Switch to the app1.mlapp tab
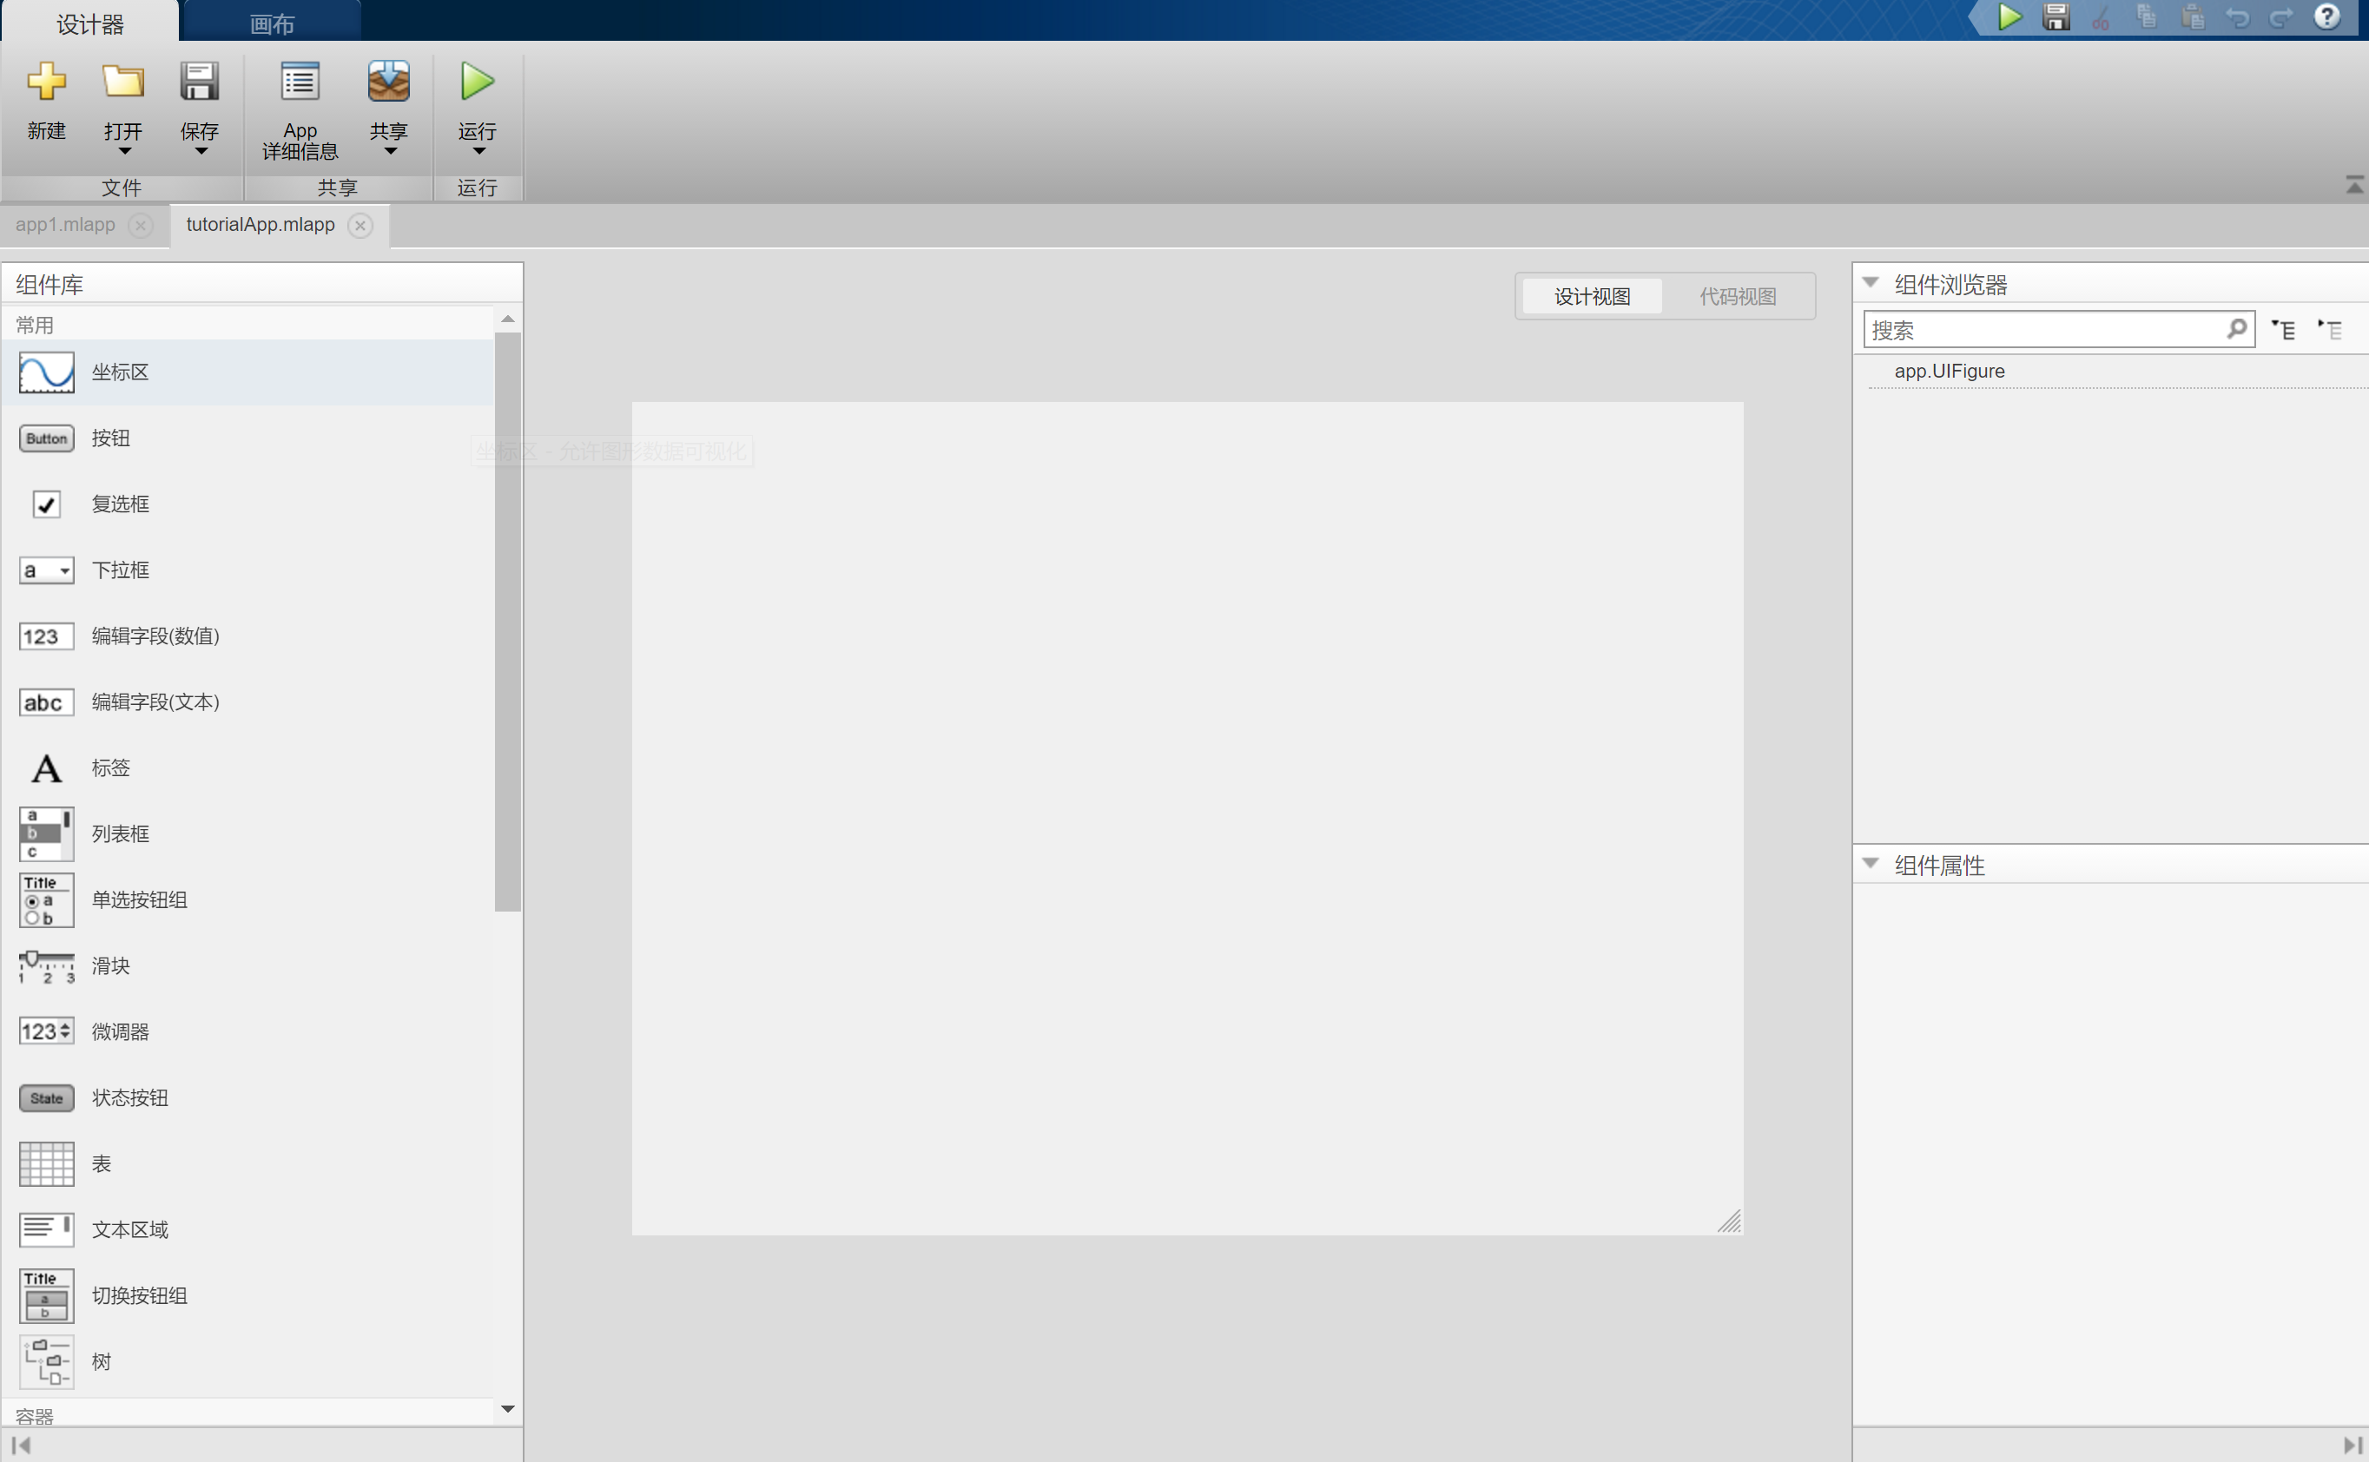This screenshot has width=2369, height=1462. tap(65, 223)
